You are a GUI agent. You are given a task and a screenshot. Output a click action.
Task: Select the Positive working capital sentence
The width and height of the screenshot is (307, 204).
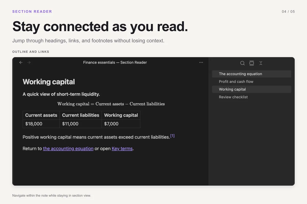[x=96, y=137]
